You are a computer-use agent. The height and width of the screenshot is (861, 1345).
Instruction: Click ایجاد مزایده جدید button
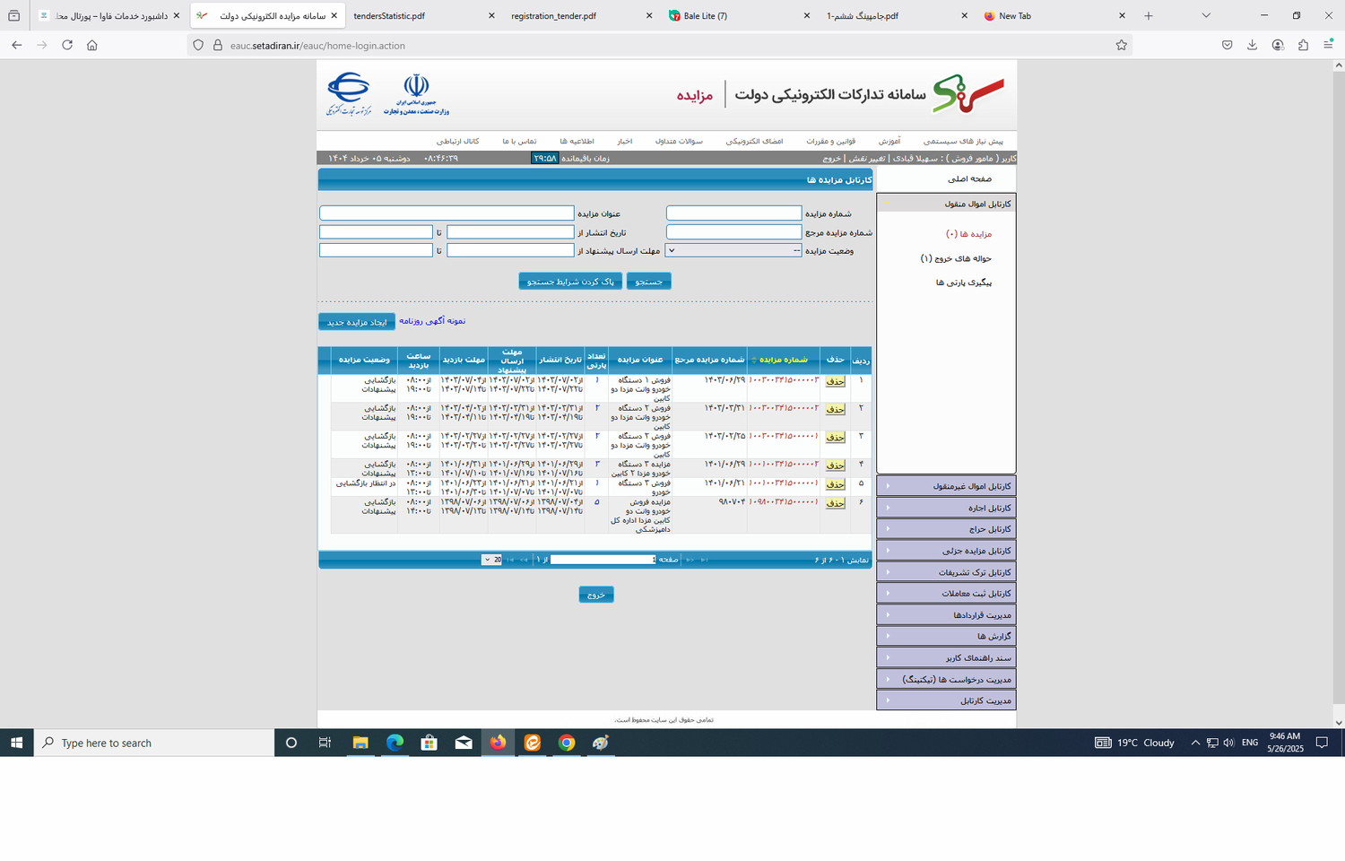pyautogui.click(x=356, y=322)
